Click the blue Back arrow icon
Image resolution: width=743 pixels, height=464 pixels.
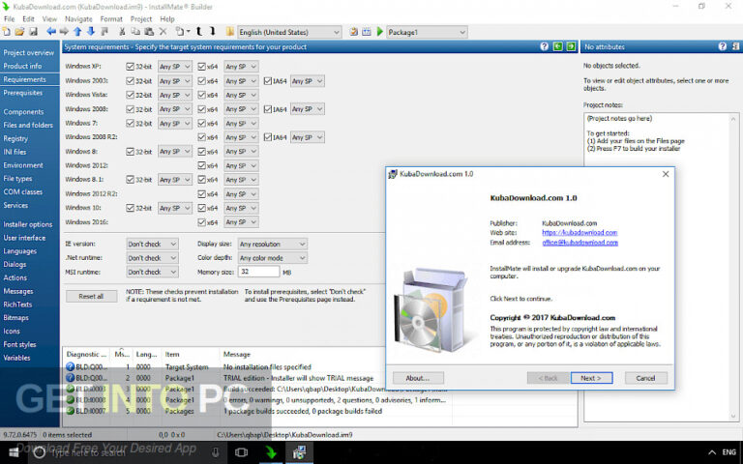(51, 32)
